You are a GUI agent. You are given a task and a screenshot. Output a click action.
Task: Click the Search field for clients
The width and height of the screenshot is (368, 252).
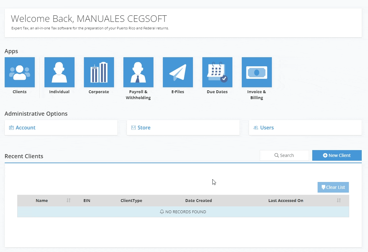pos(284,155)
